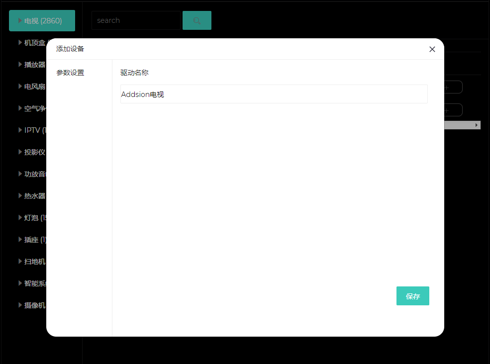Select the 参数设置 tab in dialog
This screenshot has width=490, height=364.
[x=70, y=73]
